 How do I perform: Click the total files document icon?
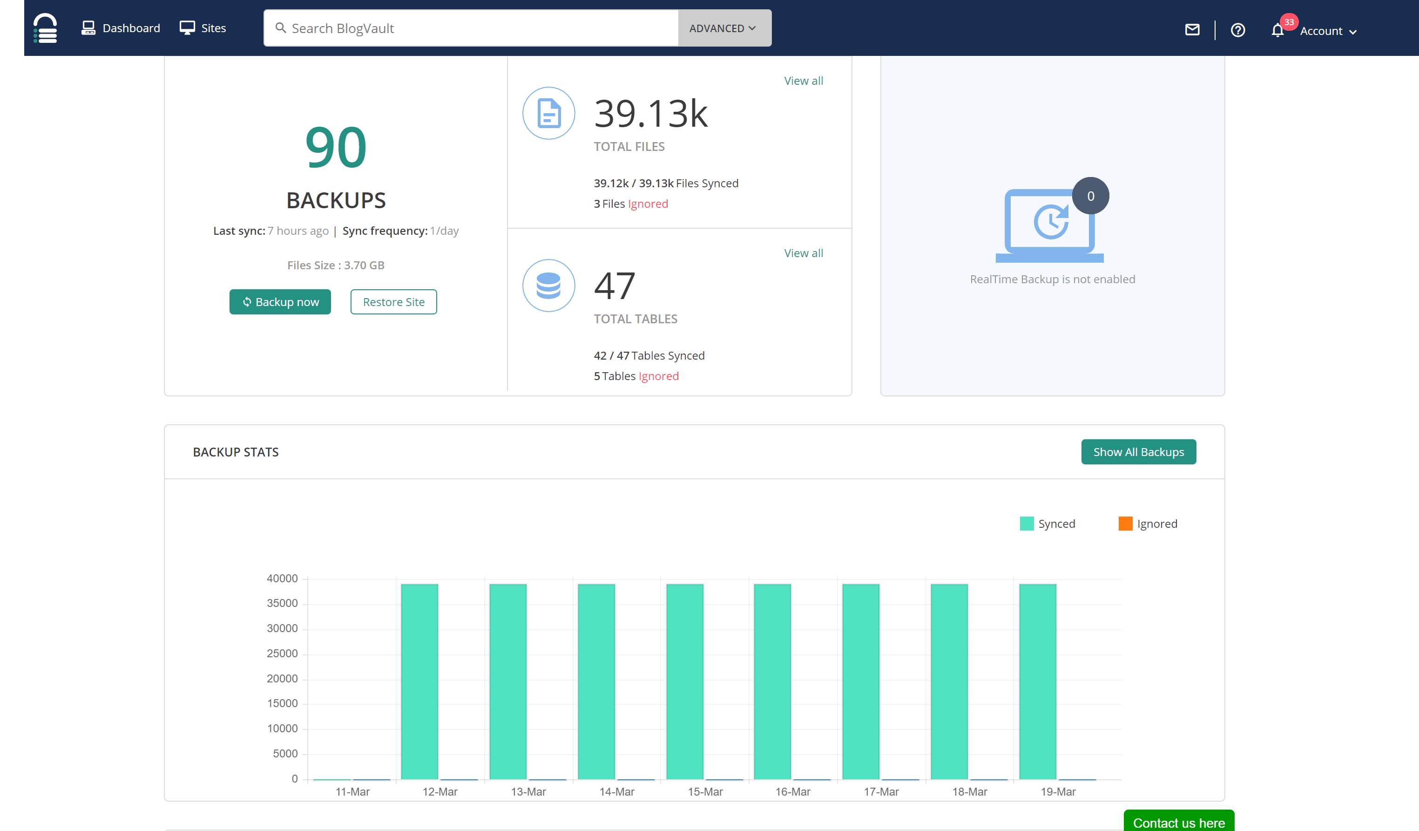[548, 113]
